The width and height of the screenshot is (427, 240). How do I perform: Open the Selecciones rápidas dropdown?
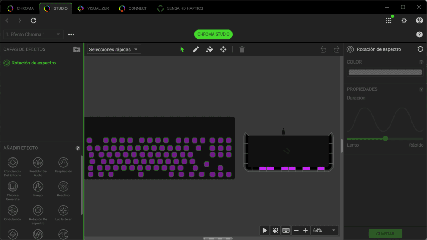point(114,49)
